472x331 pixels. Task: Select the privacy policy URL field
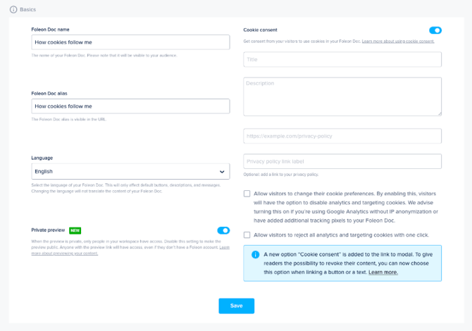click(x=342, y=135)
